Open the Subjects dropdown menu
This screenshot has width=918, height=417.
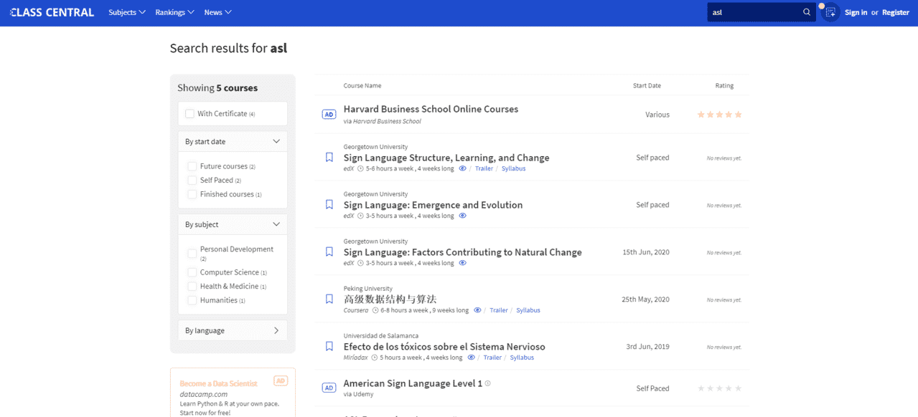127,12
